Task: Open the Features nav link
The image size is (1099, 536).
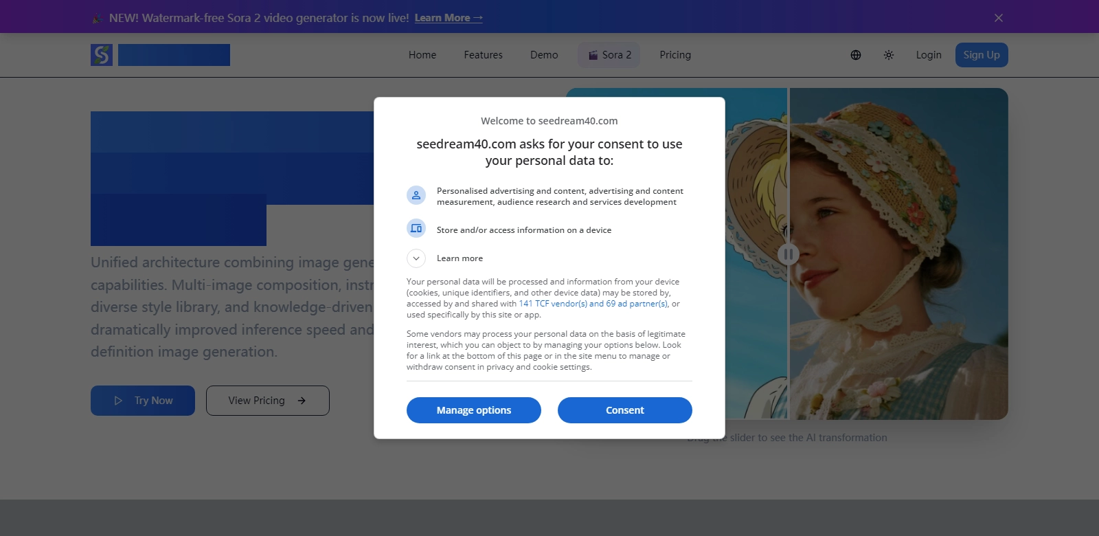Action: pos(483,55)
